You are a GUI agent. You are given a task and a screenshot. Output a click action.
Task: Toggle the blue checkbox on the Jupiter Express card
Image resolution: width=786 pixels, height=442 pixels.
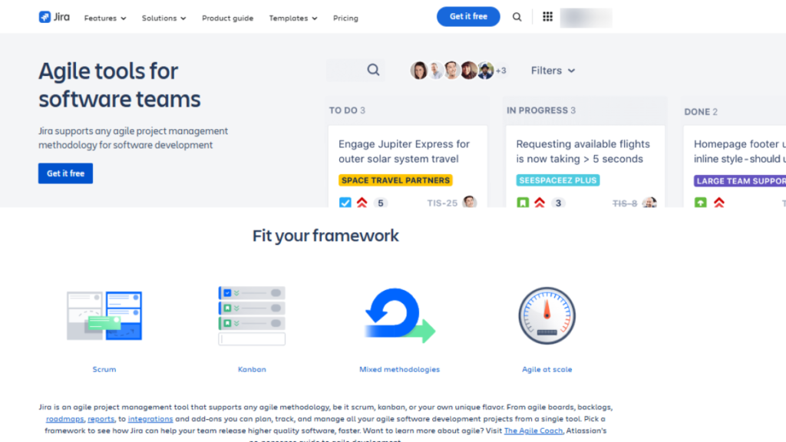pyautogui.click(x=345, y=203)
